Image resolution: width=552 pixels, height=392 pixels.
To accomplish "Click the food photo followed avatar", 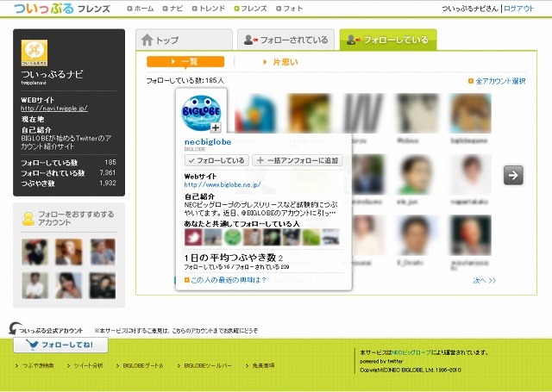I will click(x=309, y=113).
